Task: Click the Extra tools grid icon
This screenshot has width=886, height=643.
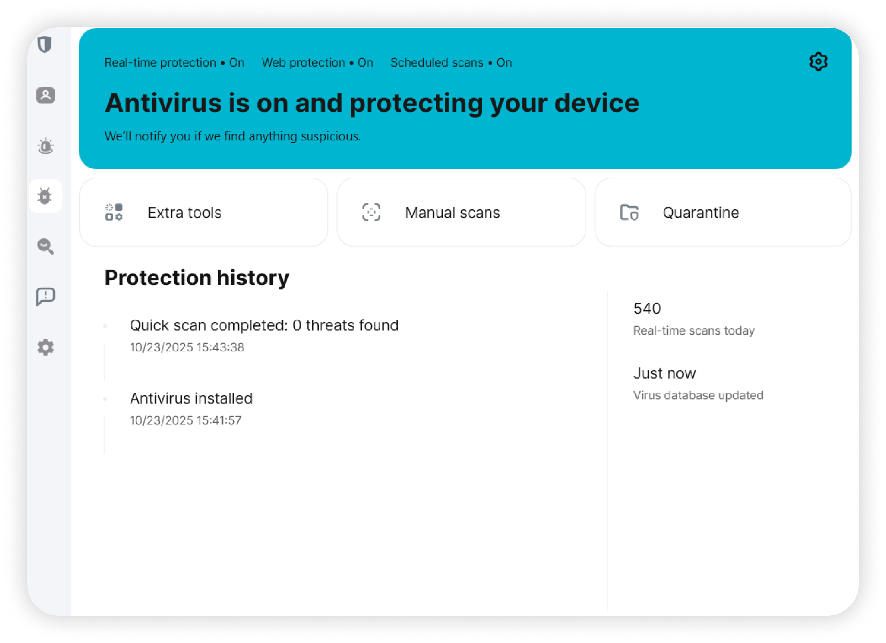Action: pos(114,212)
